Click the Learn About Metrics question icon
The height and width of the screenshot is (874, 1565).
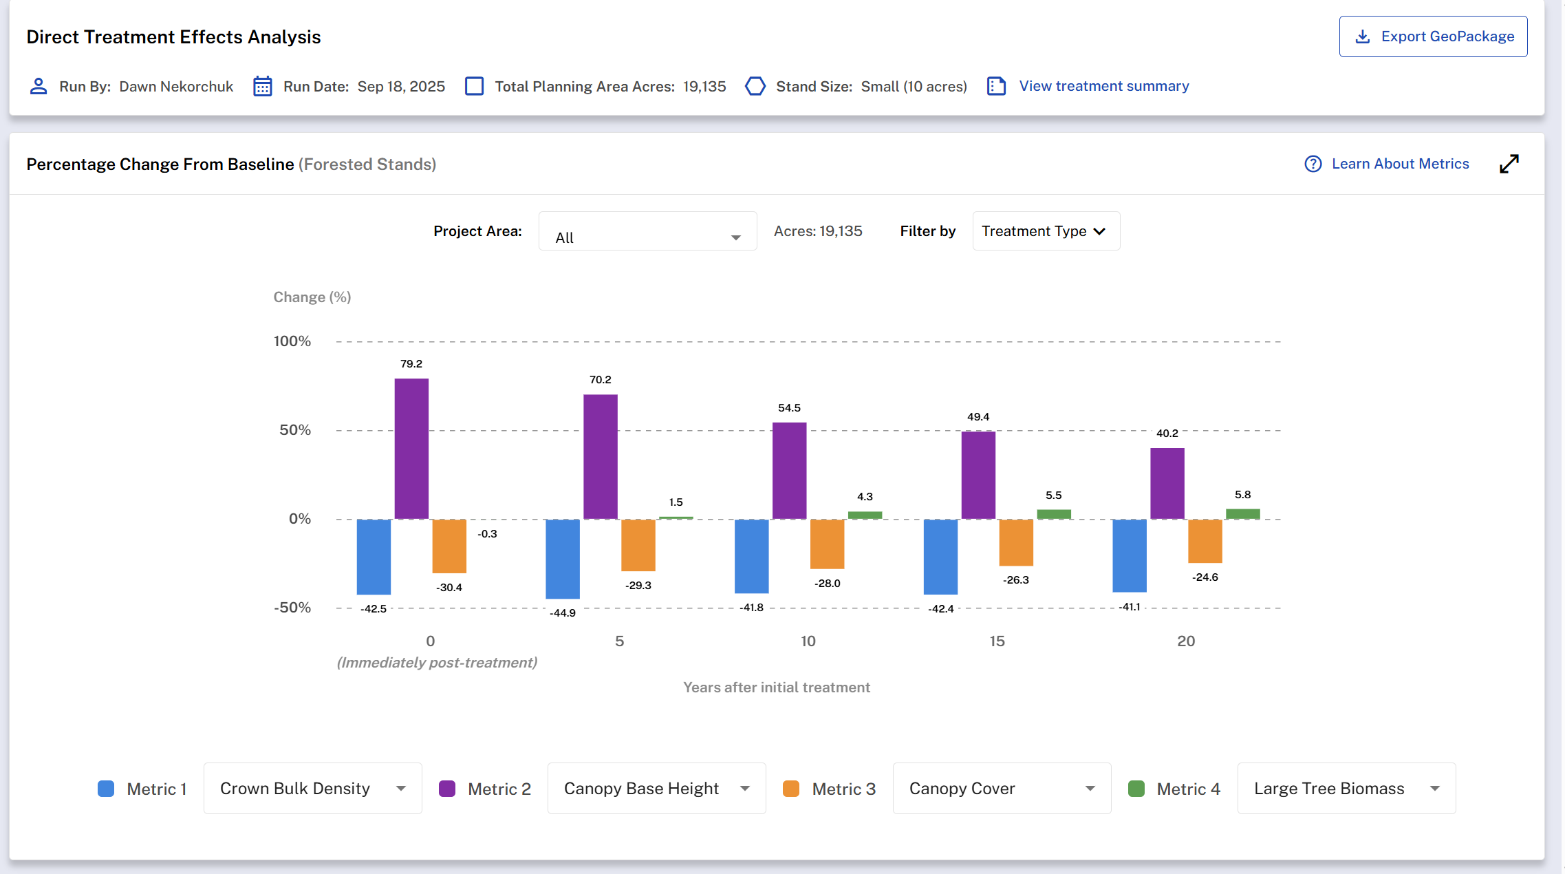[1313, 164]
